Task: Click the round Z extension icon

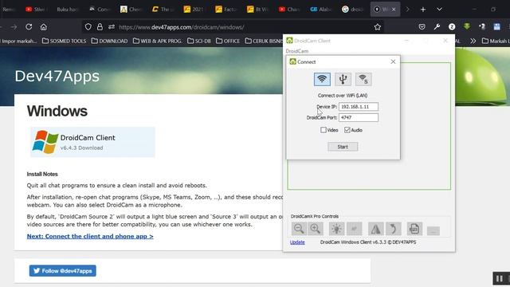Action: pyautogui.click(x=452, y=27)
